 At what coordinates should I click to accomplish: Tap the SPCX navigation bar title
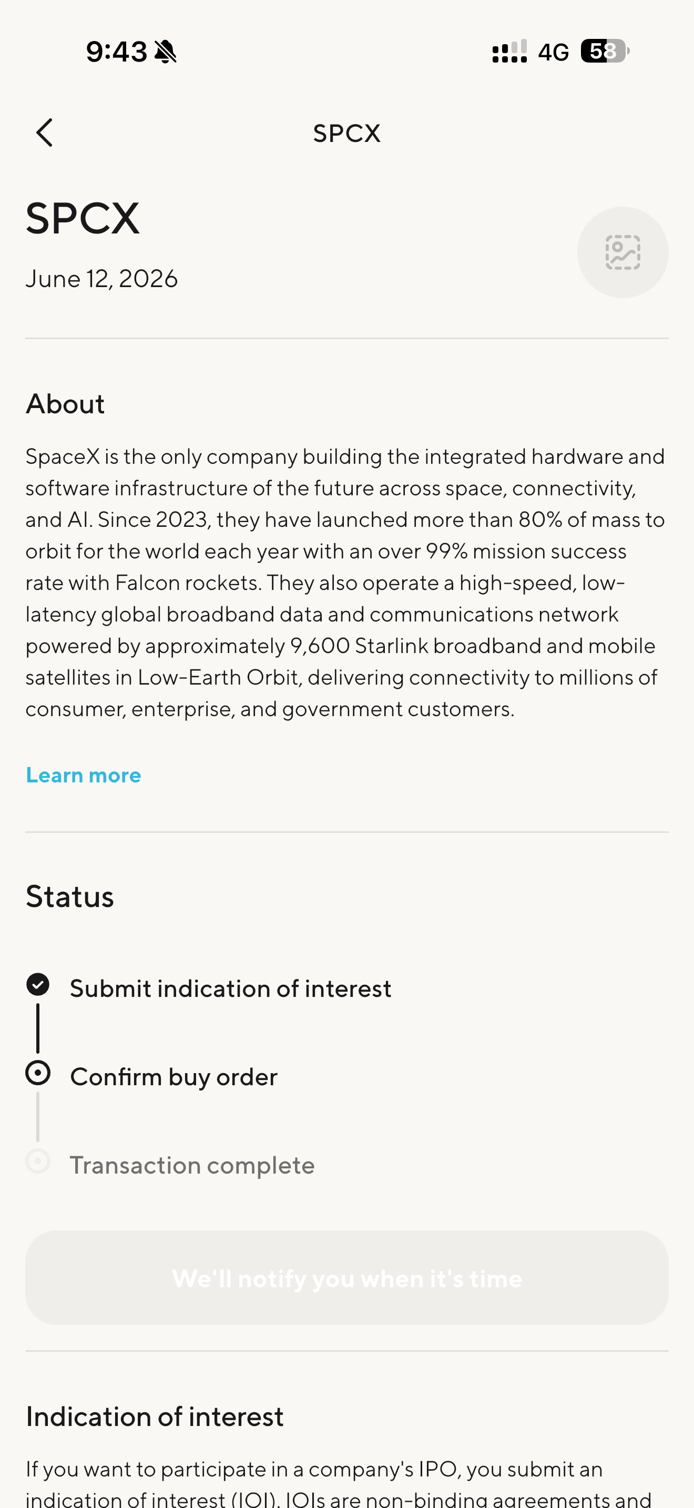(x=347, y=134)
